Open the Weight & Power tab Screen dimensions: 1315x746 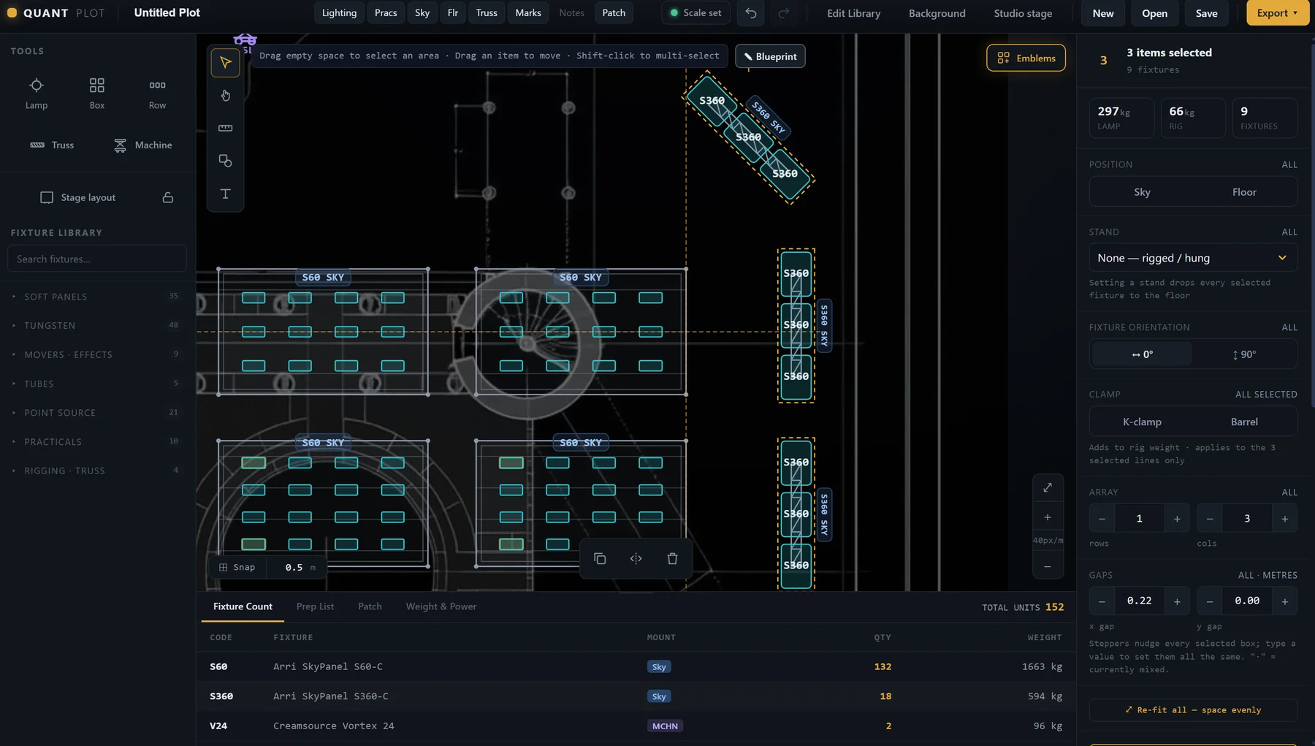click(x=441, y=607)
